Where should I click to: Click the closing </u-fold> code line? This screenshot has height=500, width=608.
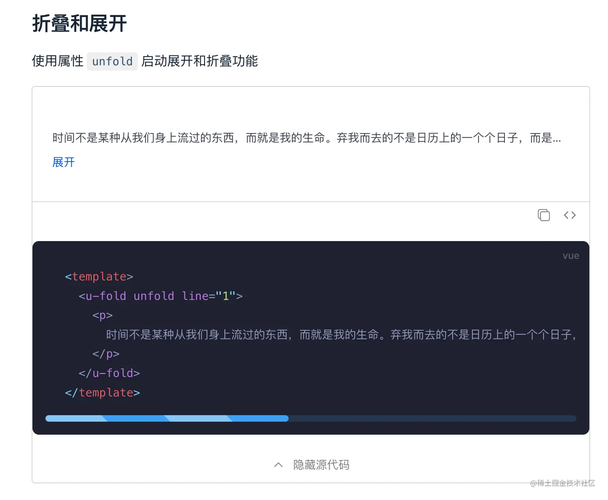(x=109, y=373)
